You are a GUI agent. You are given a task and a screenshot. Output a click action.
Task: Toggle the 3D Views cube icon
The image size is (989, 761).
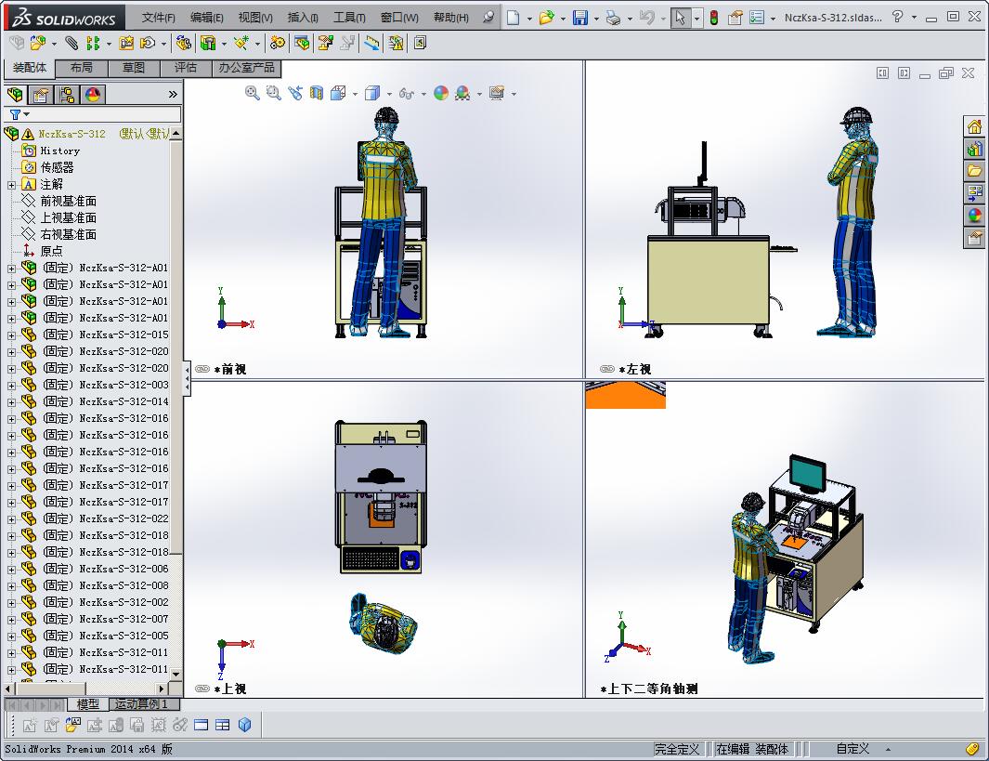245,725
